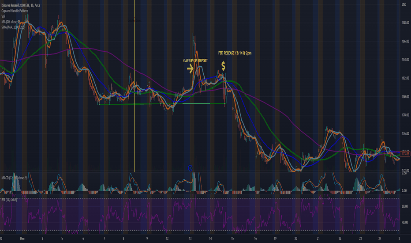Click the 182.00 price axis label

pos(406,78)
